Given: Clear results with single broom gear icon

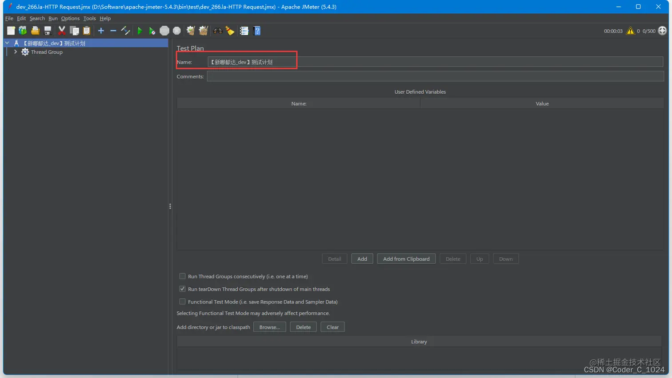Looking at the screenshot, I should [x=191, y=31].
